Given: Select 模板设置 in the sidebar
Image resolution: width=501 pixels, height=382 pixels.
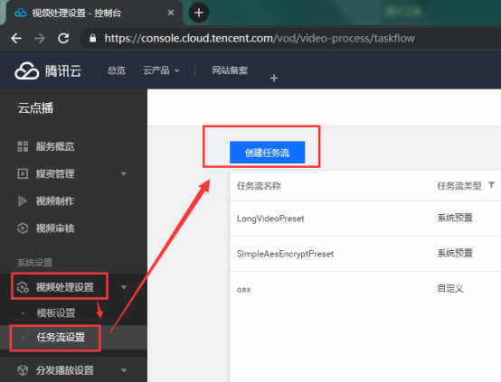Looking at the screenshot, I should coord(56,313).
